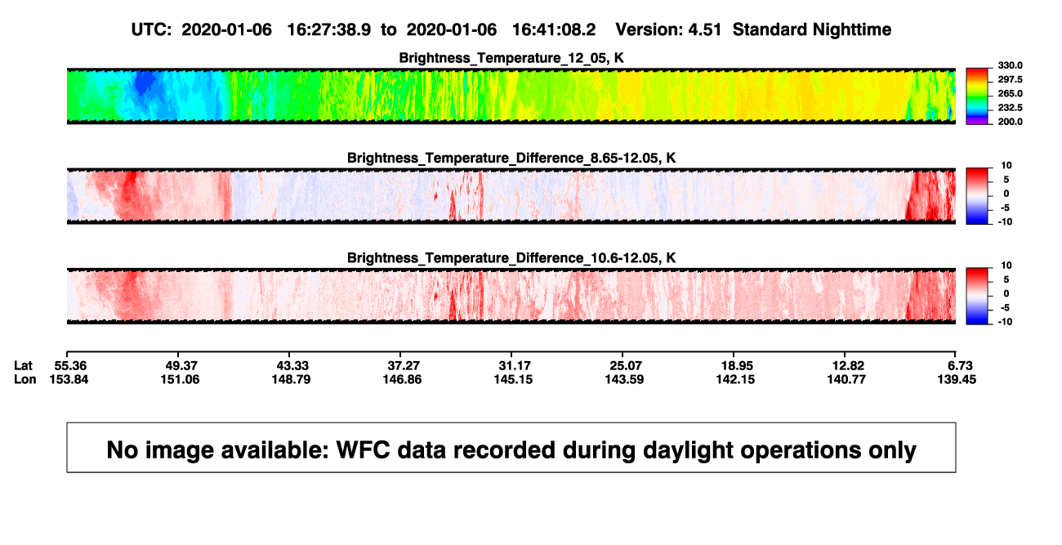Click the '232.5' color bar label
Viewport: 1062px width, 545px height.
[x=1009, y=107]
